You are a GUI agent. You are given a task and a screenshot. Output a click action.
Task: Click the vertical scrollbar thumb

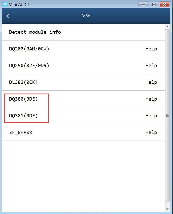tap(168, 115)
